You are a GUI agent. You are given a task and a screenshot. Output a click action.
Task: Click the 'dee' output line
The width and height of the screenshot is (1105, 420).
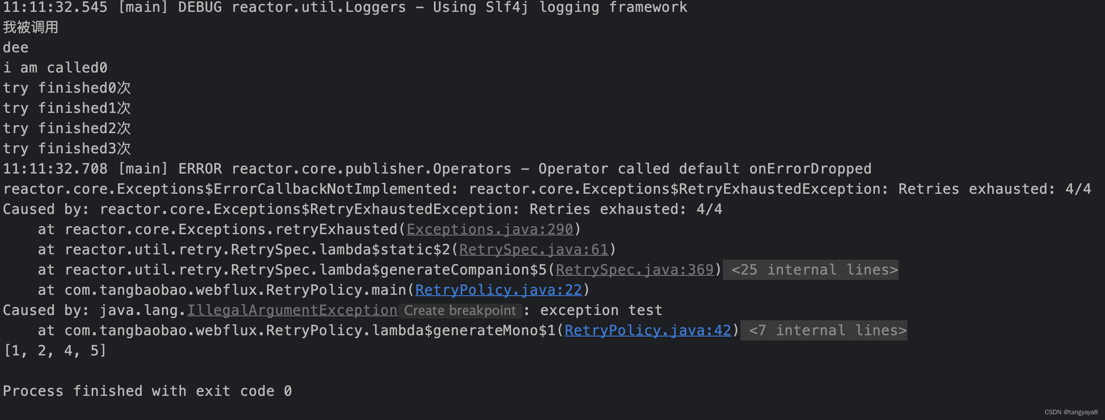(x=16, y=47)
